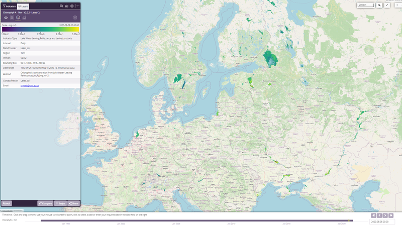Viewport: 402px width, 227px height.
Task: Click the map search magnifier button
Action: pos(379,5)
